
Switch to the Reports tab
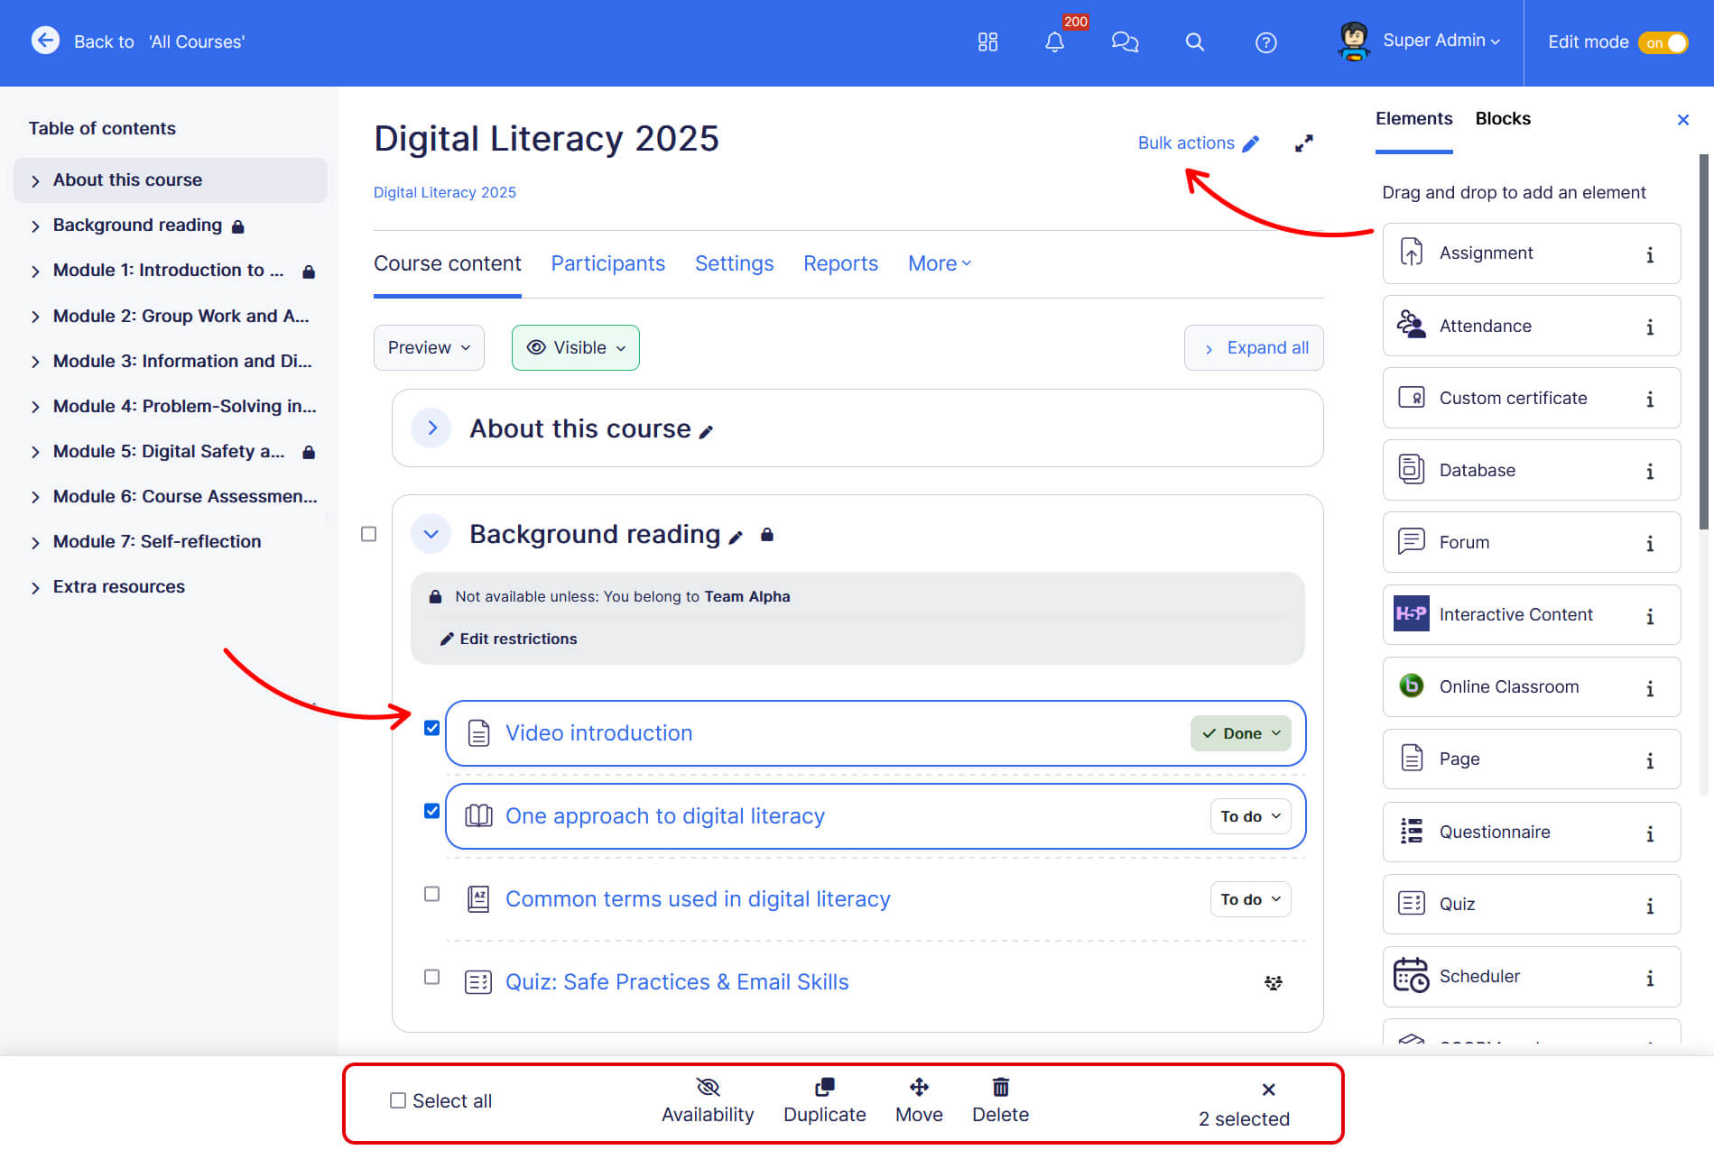[840, 263]
